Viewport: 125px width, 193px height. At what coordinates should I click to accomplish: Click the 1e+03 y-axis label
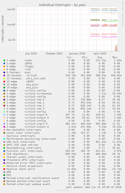(x=11, y=9)
